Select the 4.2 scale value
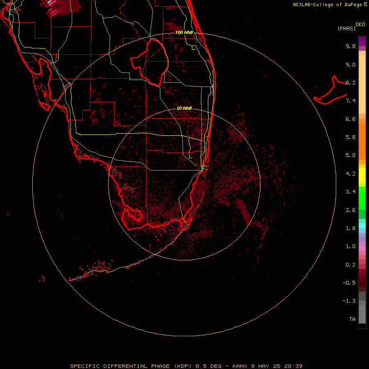 tap(351, 174)
